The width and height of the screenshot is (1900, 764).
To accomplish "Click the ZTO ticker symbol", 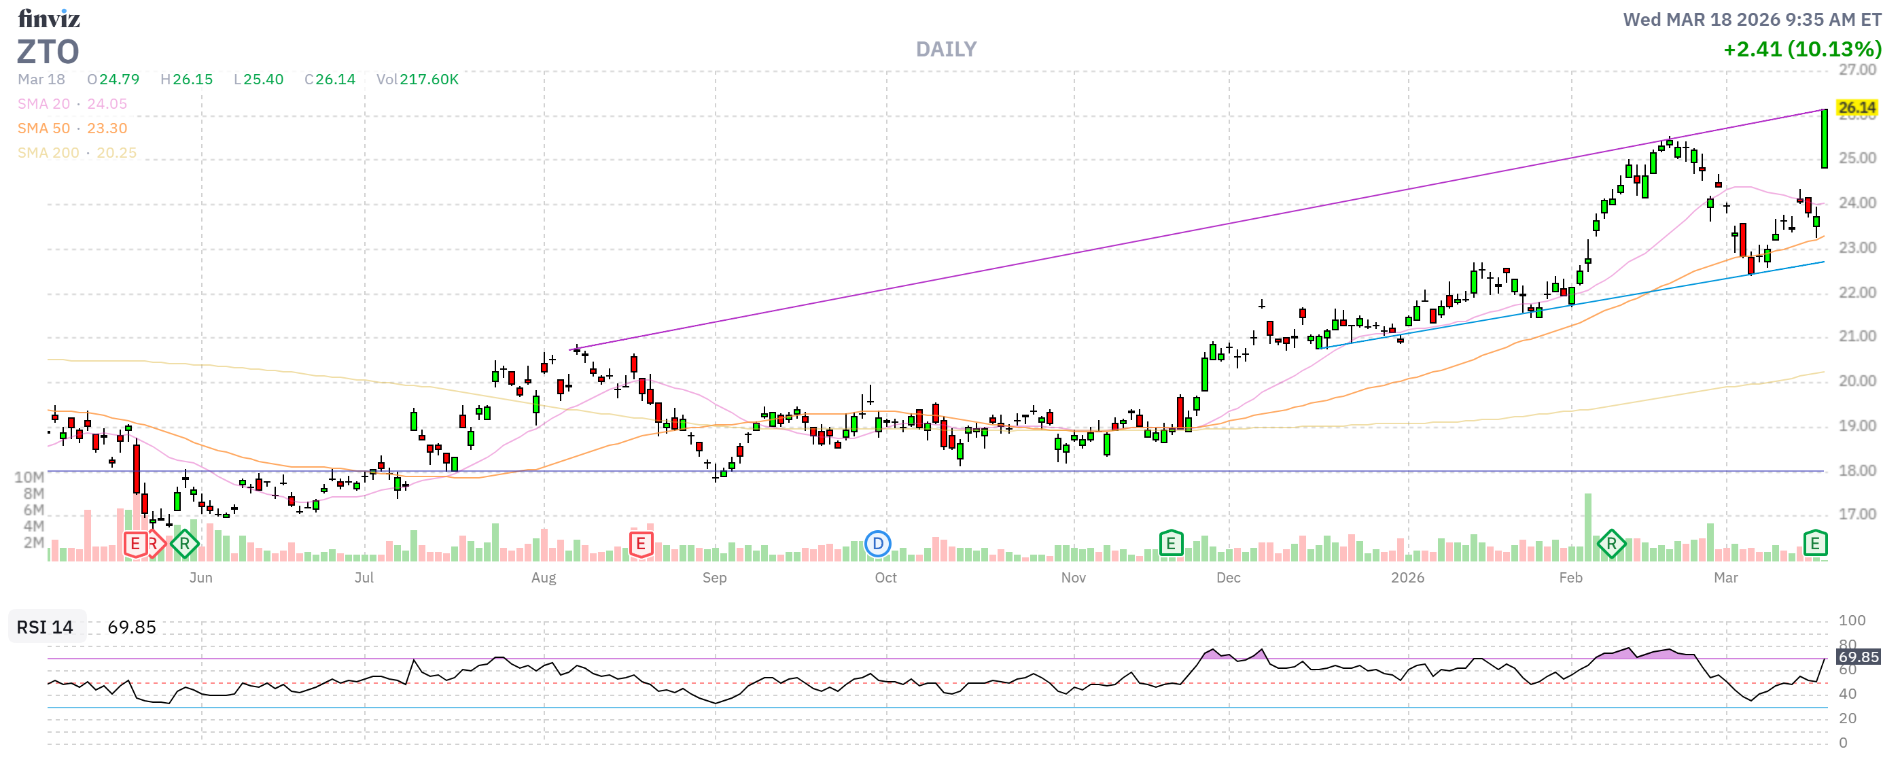I will click(48, 52).
